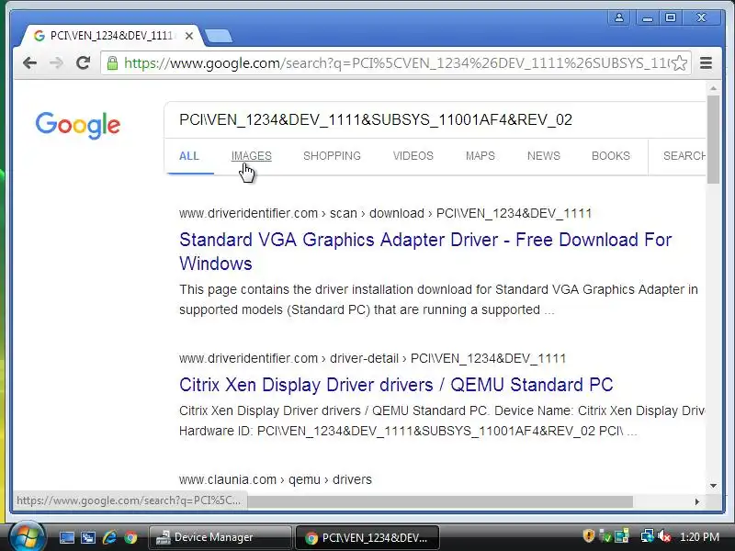
Task: Click the Show Desktop quick launch icon
Action: (66, 537)
